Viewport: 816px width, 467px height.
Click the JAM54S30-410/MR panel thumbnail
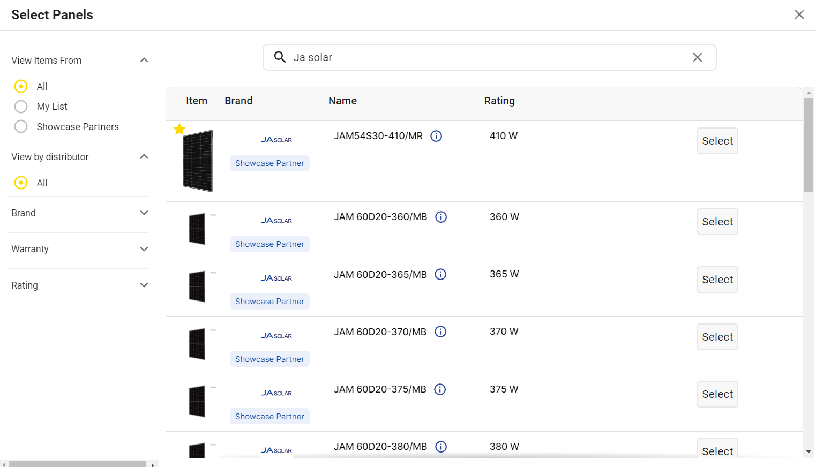[198, 161]
